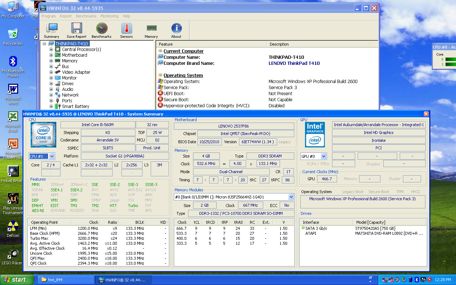456x285 pixels.
Task: Switch to HWiNFO taskbar button
Action: click(x=124, y=280)
